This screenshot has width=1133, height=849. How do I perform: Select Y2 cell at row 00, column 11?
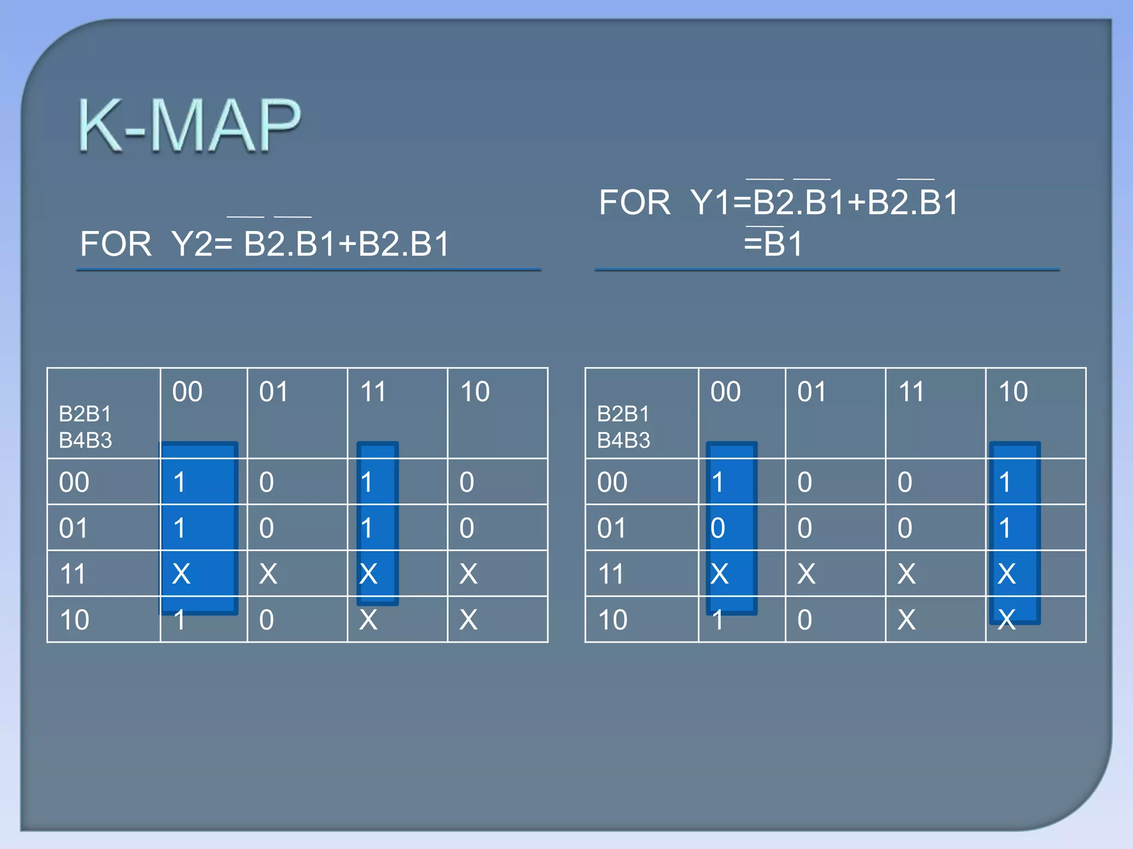(397, 481)
